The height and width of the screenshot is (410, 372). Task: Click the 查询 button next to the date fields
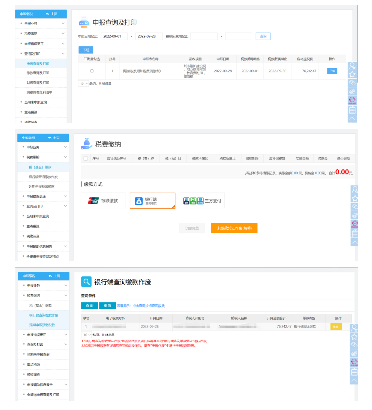point(263,36)
